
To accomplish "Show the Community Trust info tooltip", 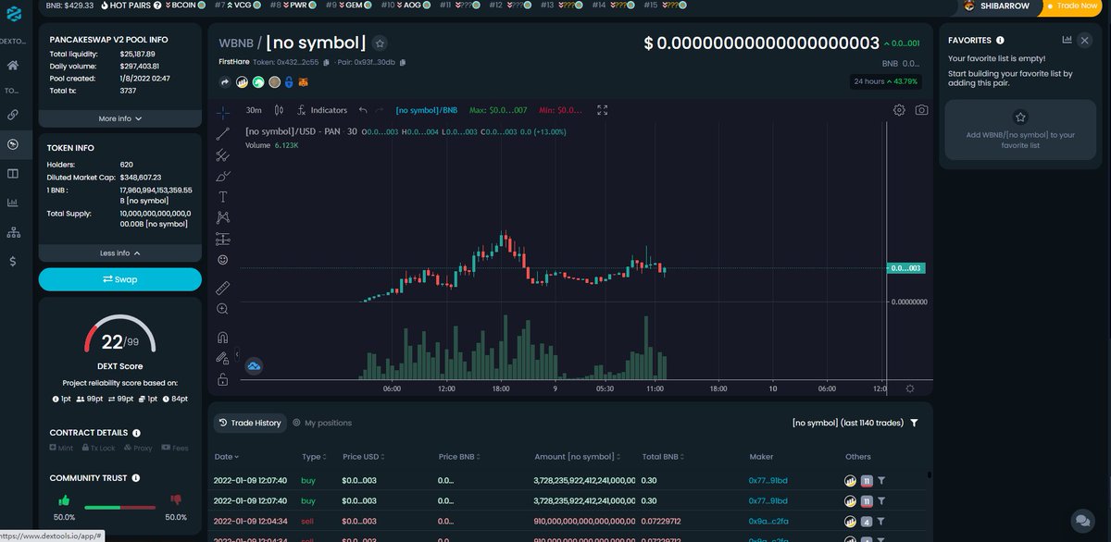I will [136, 478].
